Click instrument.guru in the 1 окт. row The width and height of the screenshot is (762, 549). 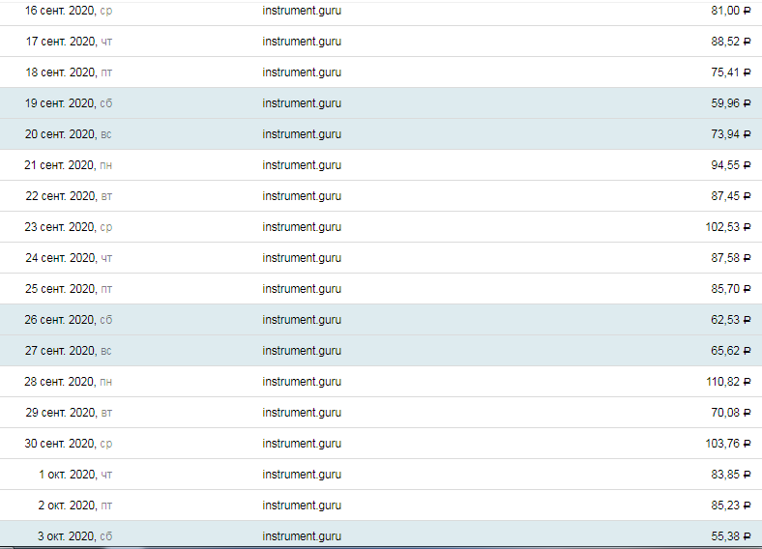click(302, 475)
